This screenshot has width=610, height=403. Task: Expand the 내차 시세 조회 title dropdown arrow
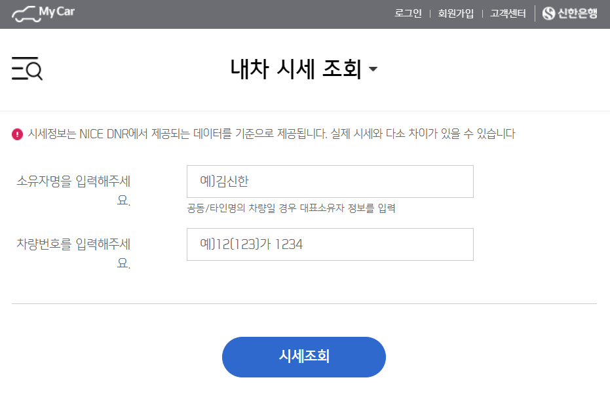(373, 69)
